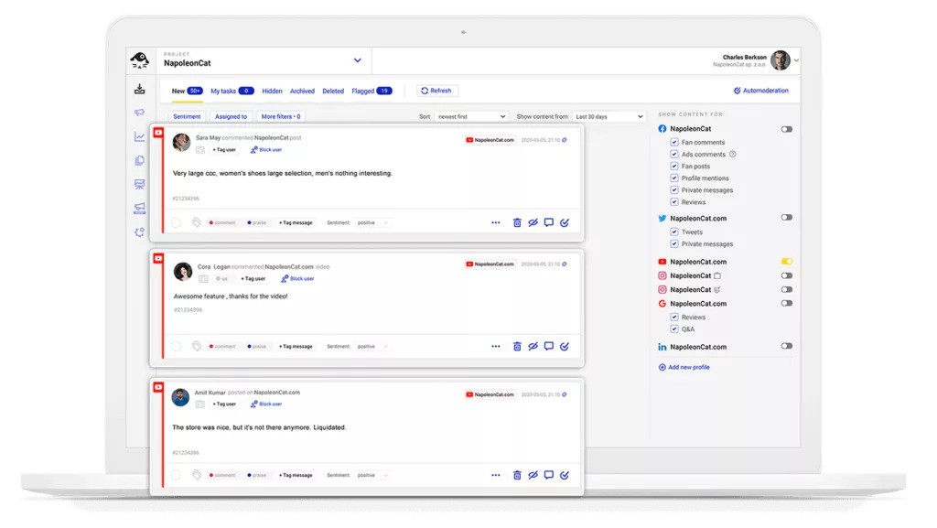Expand More filters
This screenshot has height=528, width=937.
[x=280, y=116]
